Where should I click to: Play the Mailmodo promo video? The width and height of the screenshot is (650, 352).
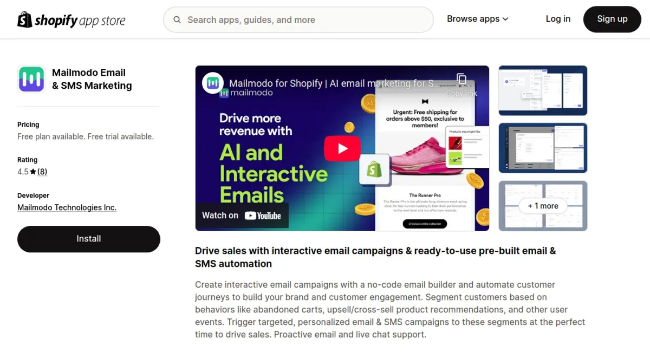click(342, 147)
